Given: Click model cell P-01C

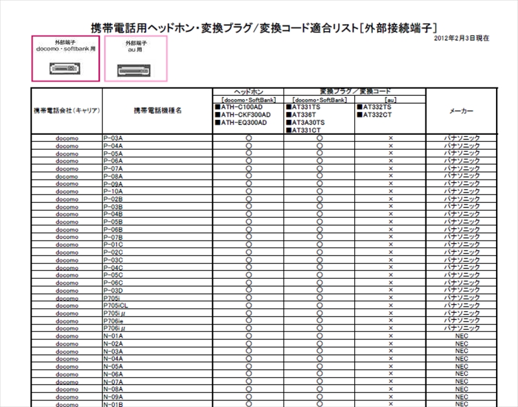Looking at the screenshot, I should tap(157, 245).
